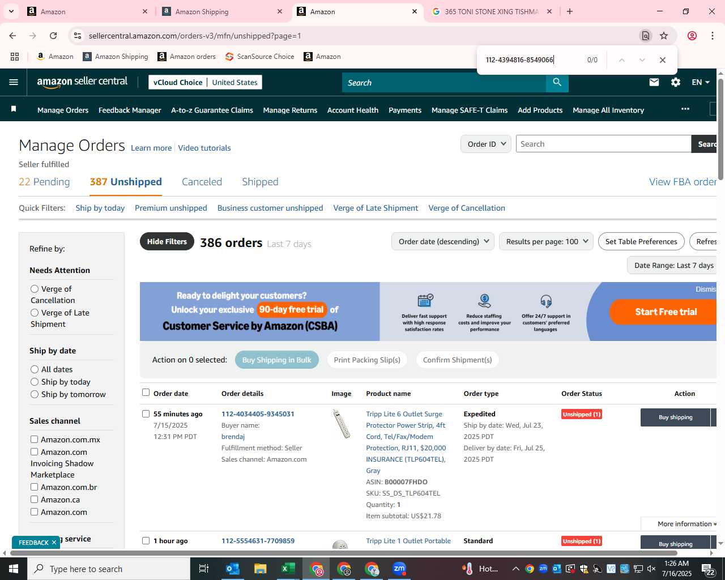
Task: Open Account Health menu item
Action: [353, 110]
